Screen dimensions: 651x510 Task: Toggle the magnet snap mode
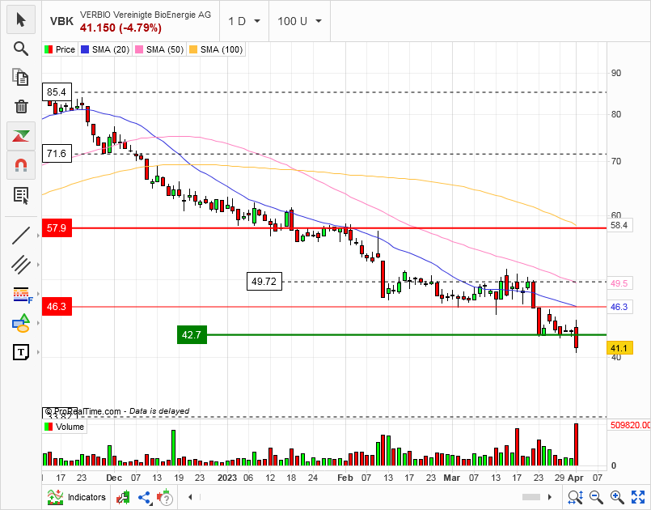pos(21,165)
